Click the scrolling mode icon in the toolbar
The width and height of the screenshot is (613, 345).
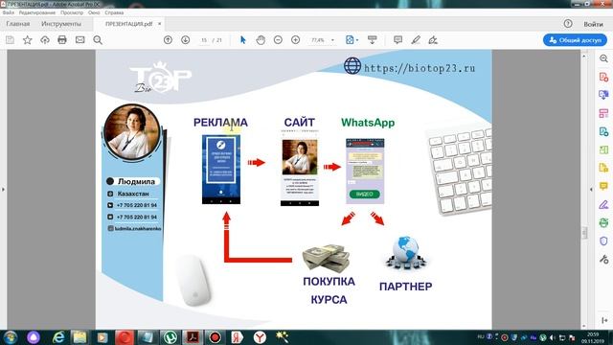click(x=373, y=40)
